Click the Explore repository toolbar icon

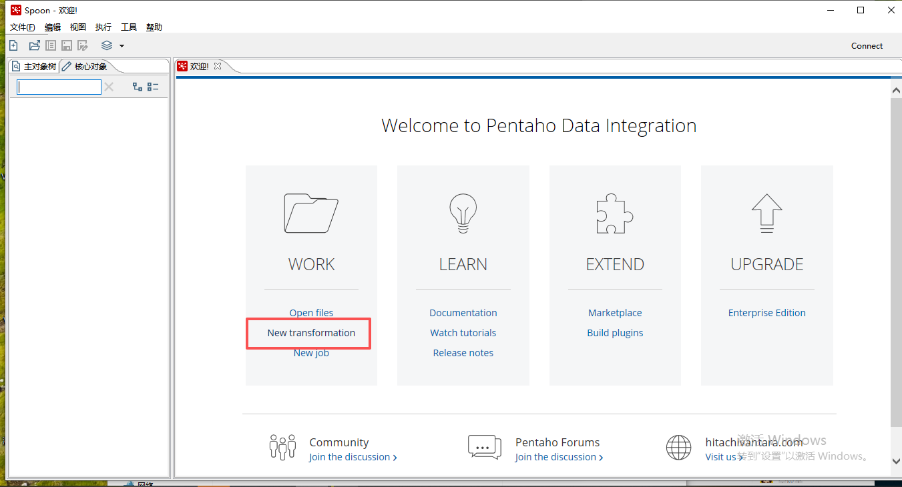tap(51, 45)
